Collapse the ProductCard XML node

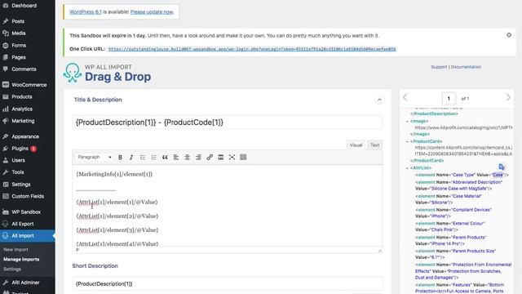pyautogui.click(x=407, y=141)
